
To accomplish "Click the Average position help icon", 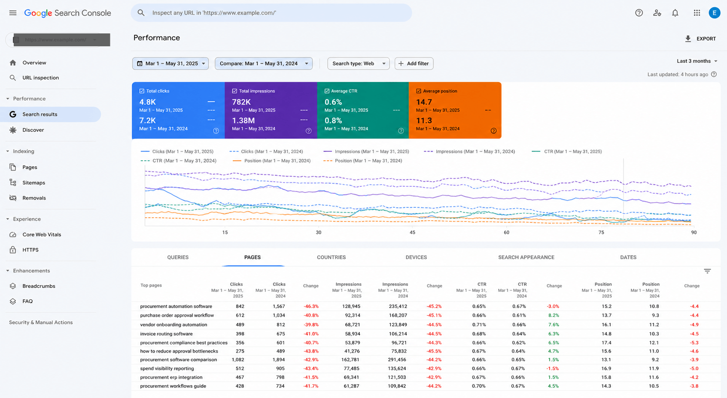I will (493, 131).
